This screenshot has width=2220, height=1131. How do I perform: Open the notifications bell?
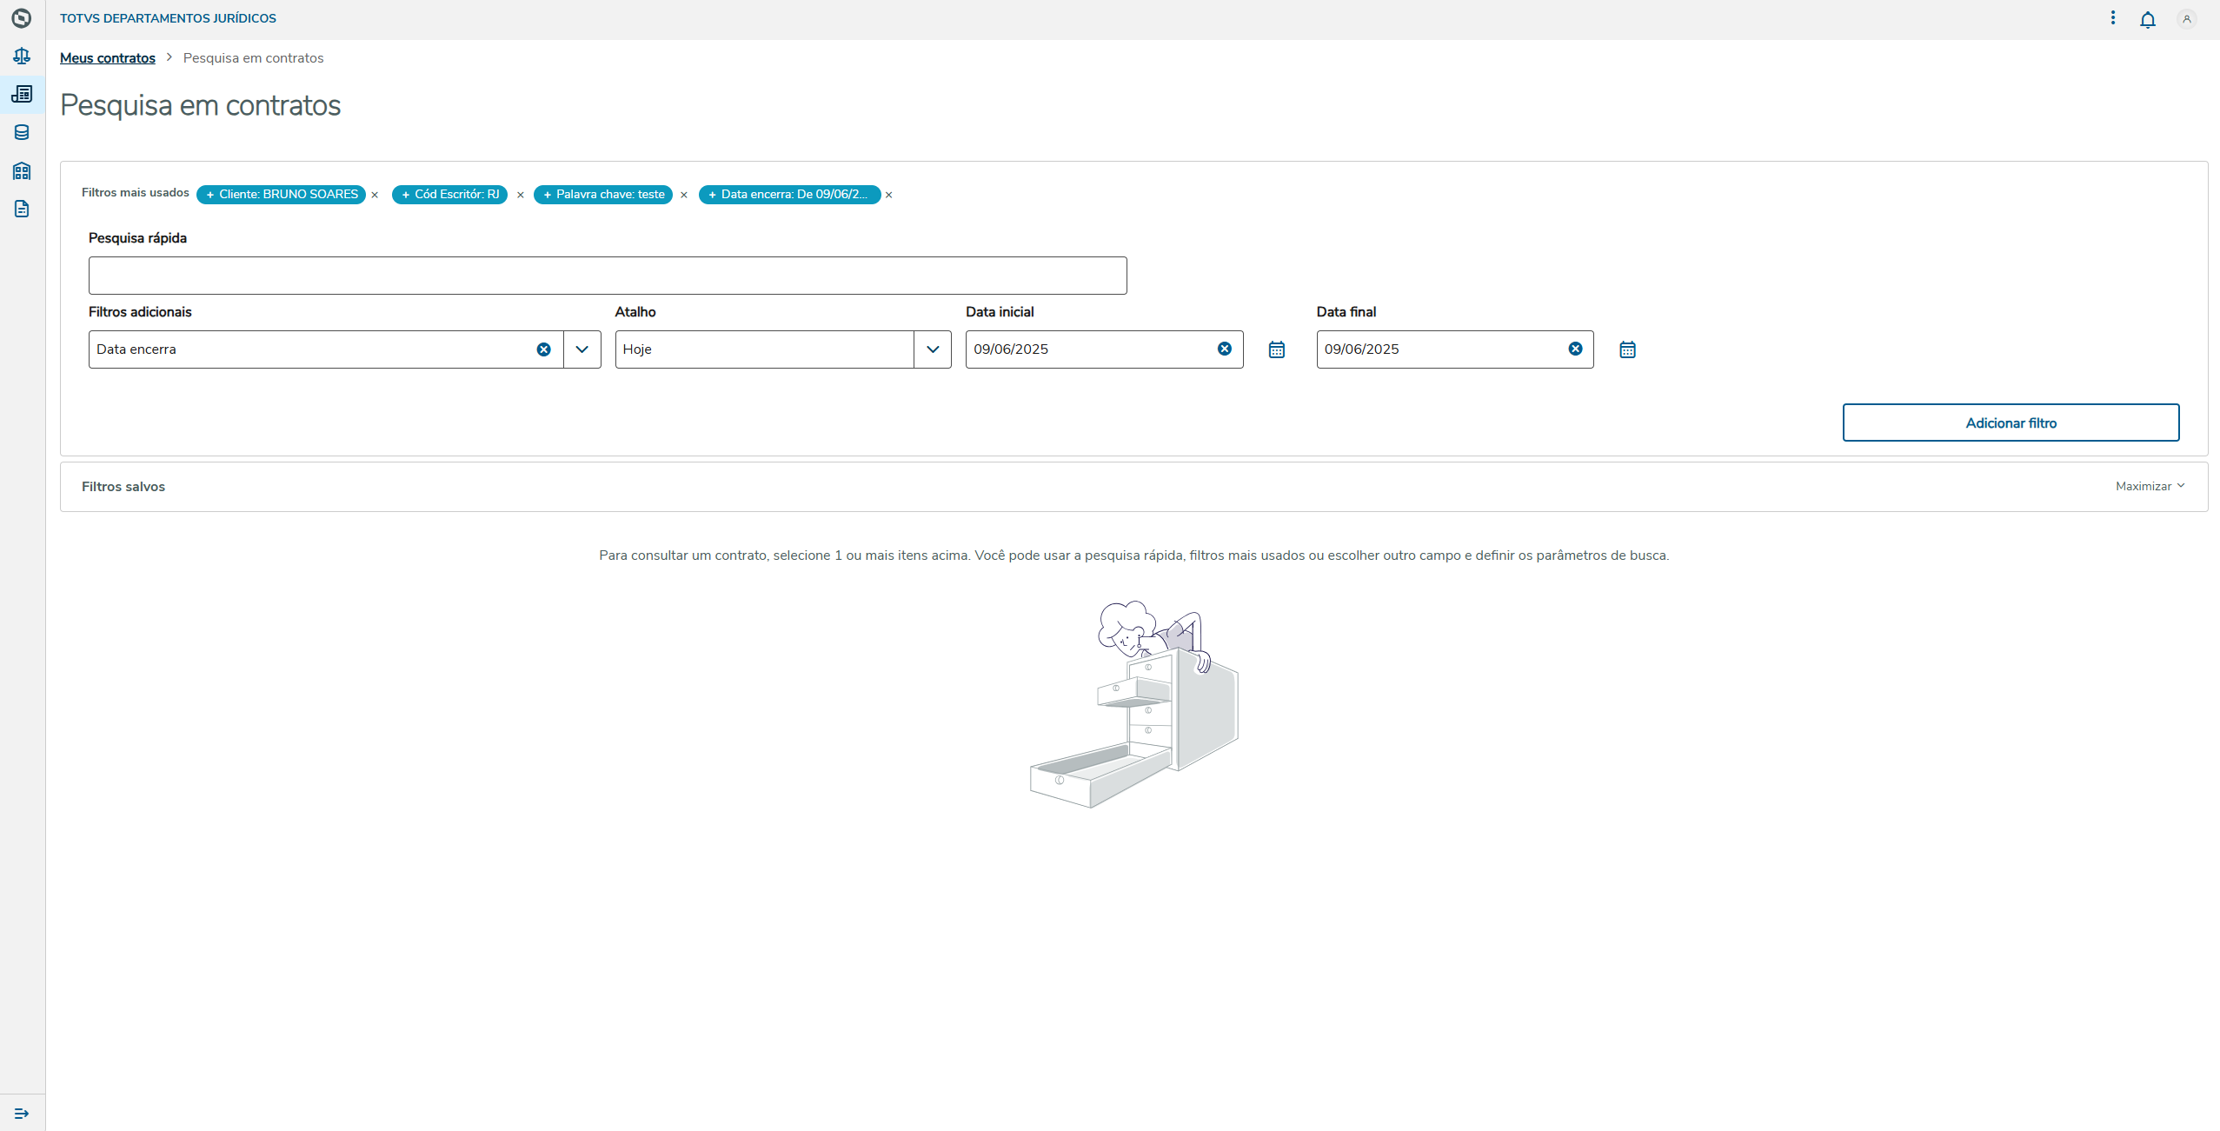2147,19
